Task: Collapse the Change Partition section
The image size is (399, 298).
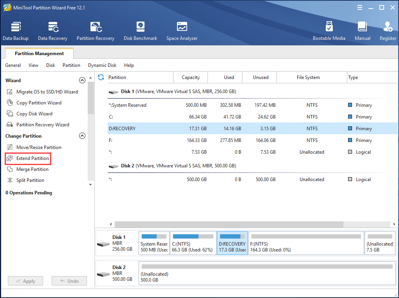Action: [x=82, y=136]
